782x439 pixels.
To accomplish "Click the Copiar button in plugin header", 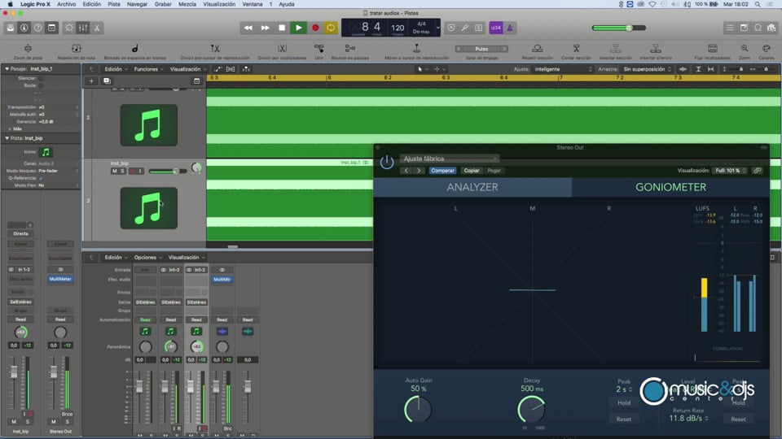I will [472, 171].
